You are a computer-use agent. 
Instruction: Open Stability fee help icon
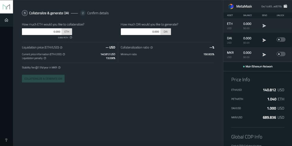point(59,68)
